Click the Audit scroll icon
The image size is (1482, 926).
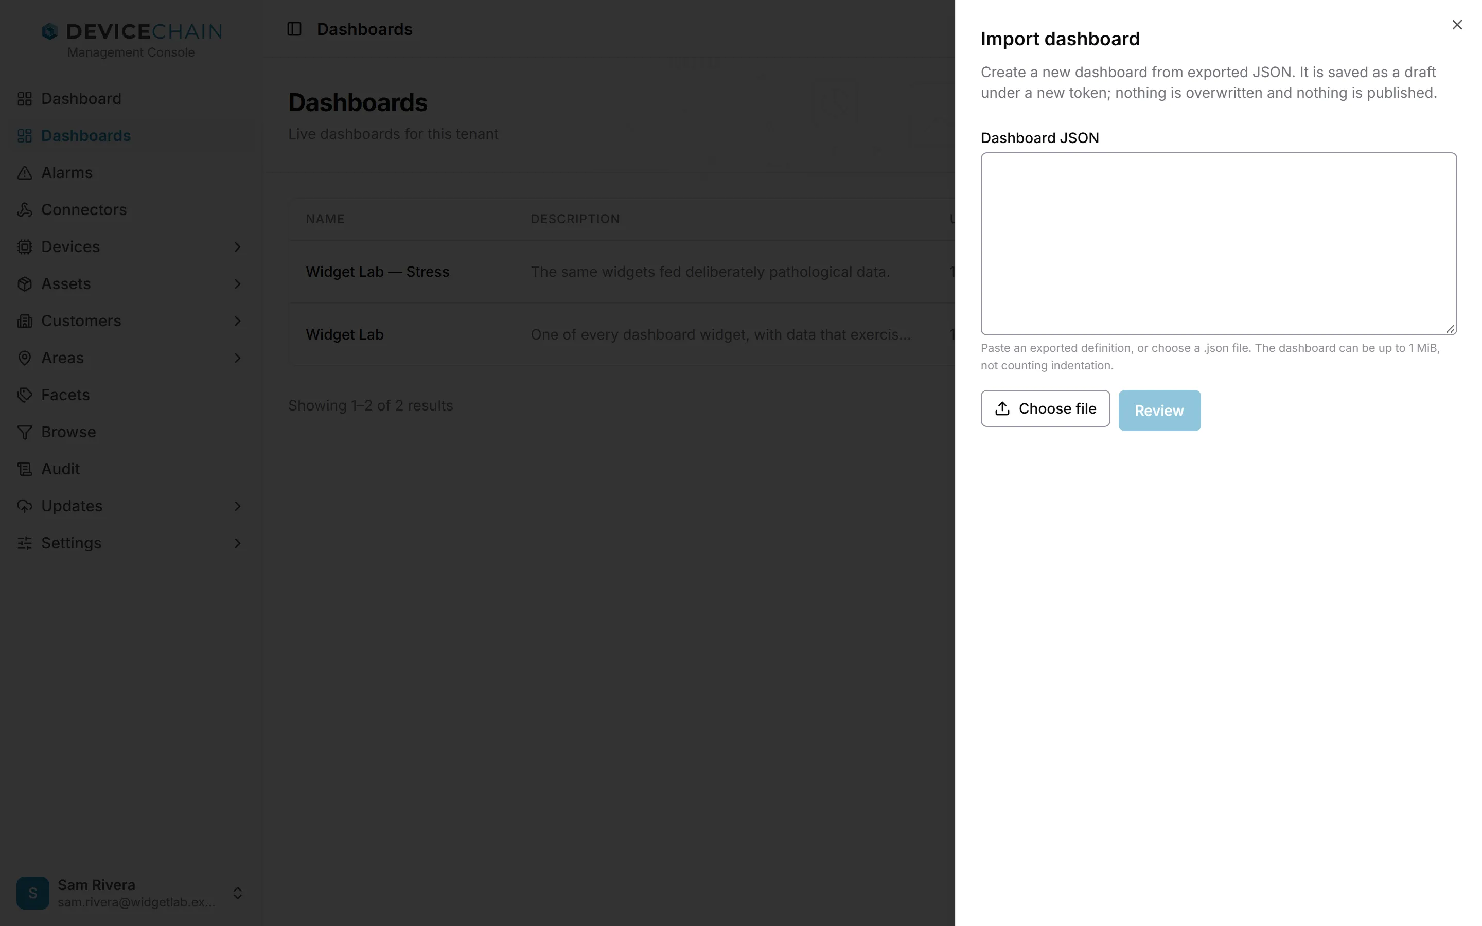pos(25,469)
